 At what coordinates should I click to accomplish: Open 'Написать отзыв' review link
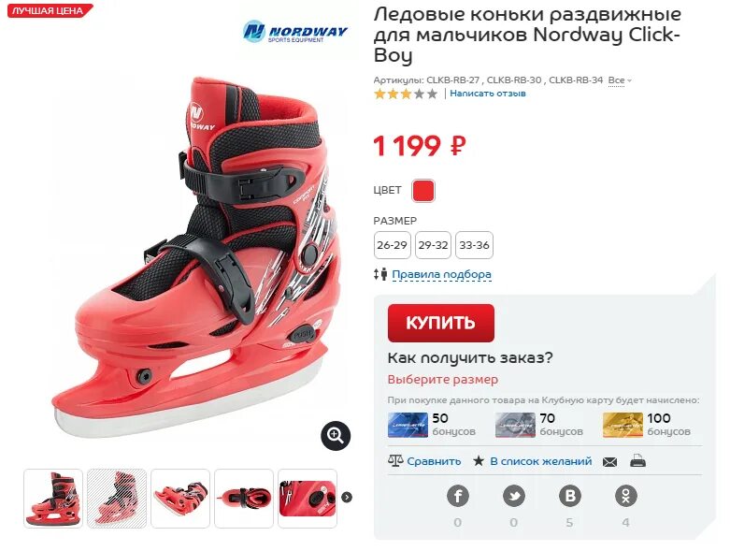click(x=487, y=94)
